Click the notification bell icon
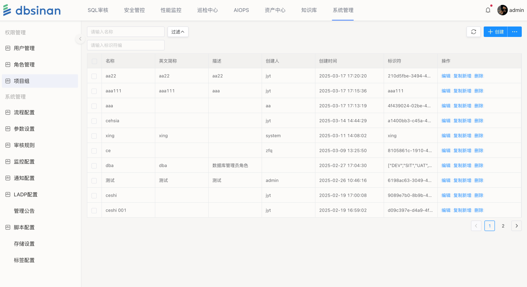527x287 pixels. point(488,10)
